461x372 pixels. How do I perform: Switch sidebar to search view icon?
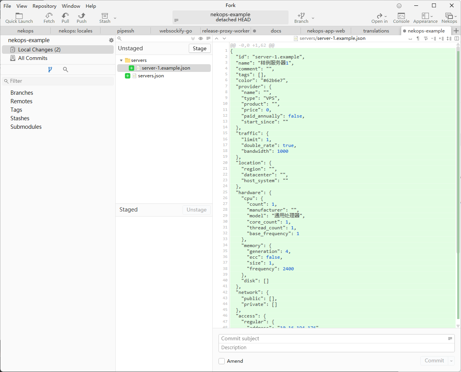[65, 70]
